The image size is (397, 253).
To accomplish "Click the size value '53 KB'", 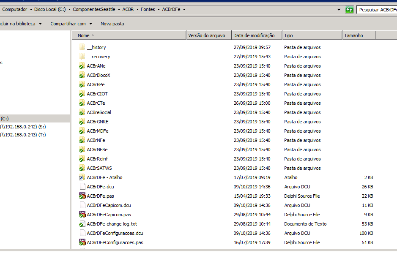I will [x=367, y=224].
